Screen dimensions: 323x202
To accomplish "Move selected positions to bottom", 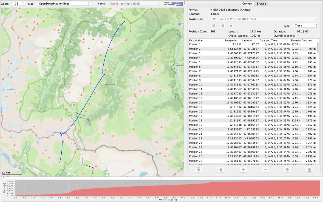I will (309, 170).
